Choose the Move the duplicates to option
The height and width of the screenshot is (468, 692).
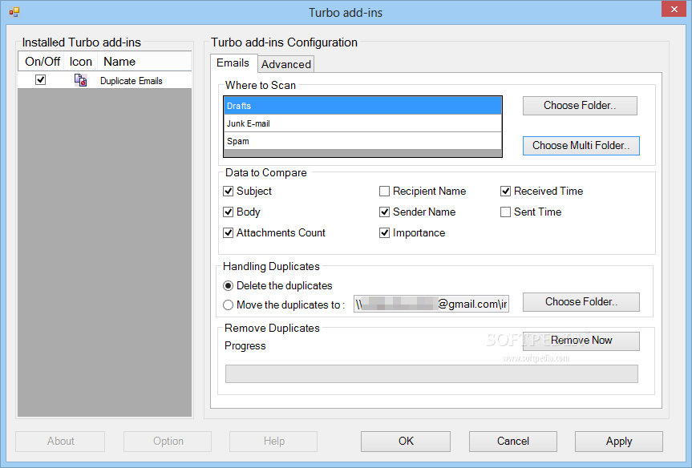click(x=229, y=305)
